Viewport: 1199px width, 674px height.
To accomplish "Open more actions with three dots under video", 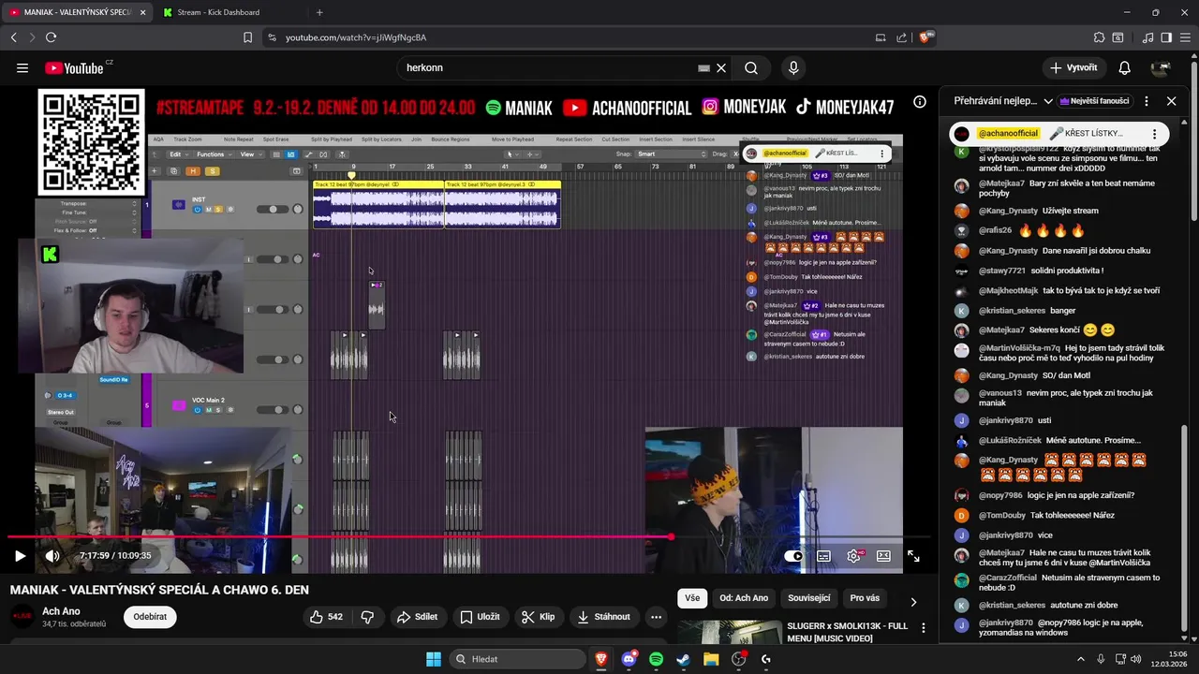I will click(x=656, y=617).
